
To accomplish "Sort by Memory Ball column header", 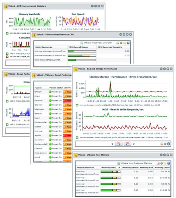I will (146, 168).
